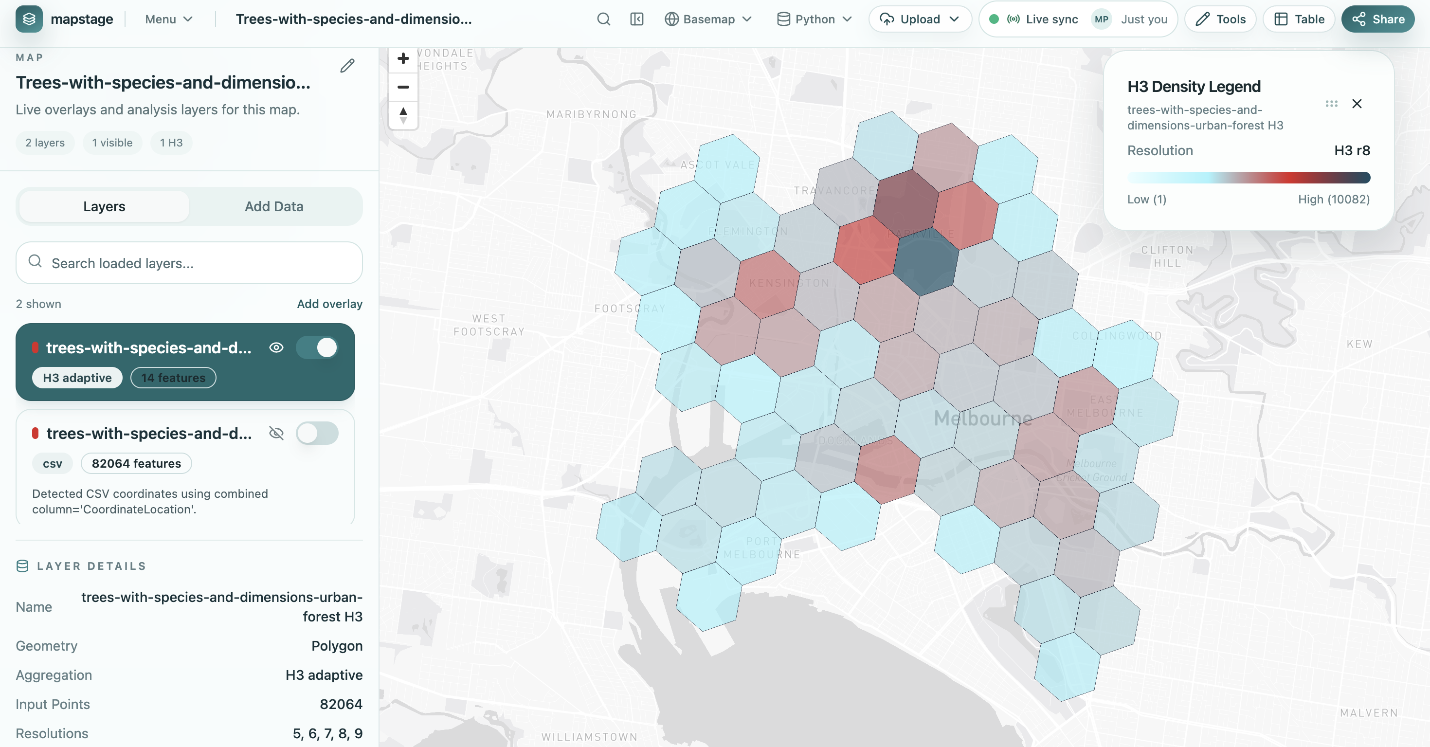Click the mapstage logo

click(x=29, y=18)
